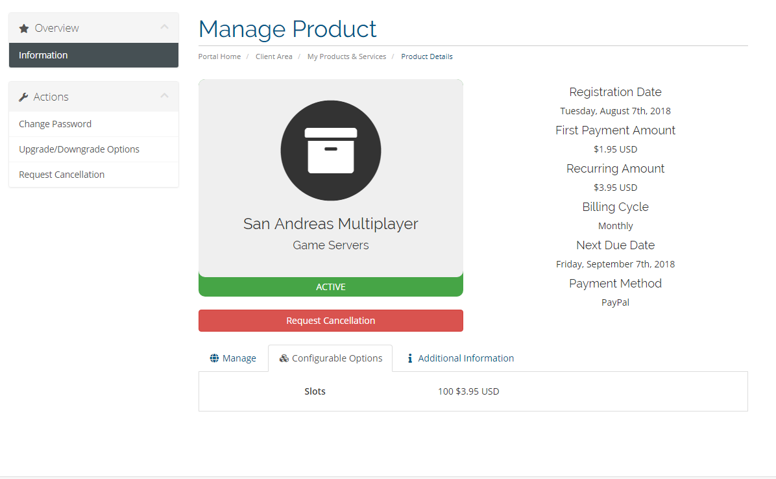Click the Payment Method label
Image resolution: width=776 pixels, height=479 pixels.
coord(615,284)
